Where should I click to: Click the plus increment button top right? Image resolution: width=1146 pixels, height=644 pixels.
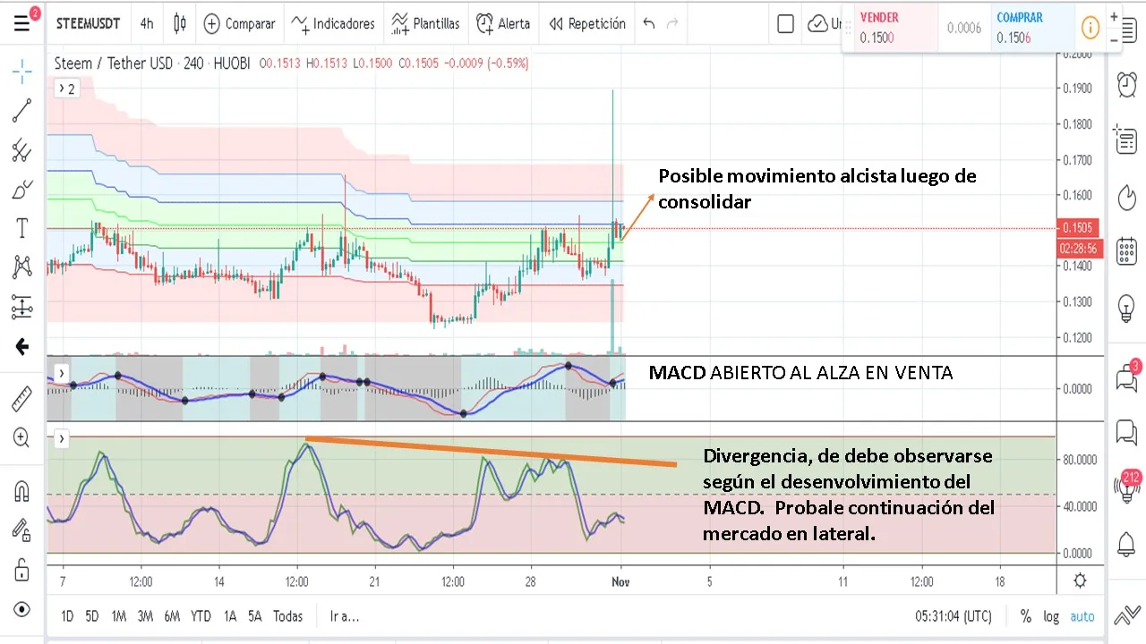(1114, 16)
